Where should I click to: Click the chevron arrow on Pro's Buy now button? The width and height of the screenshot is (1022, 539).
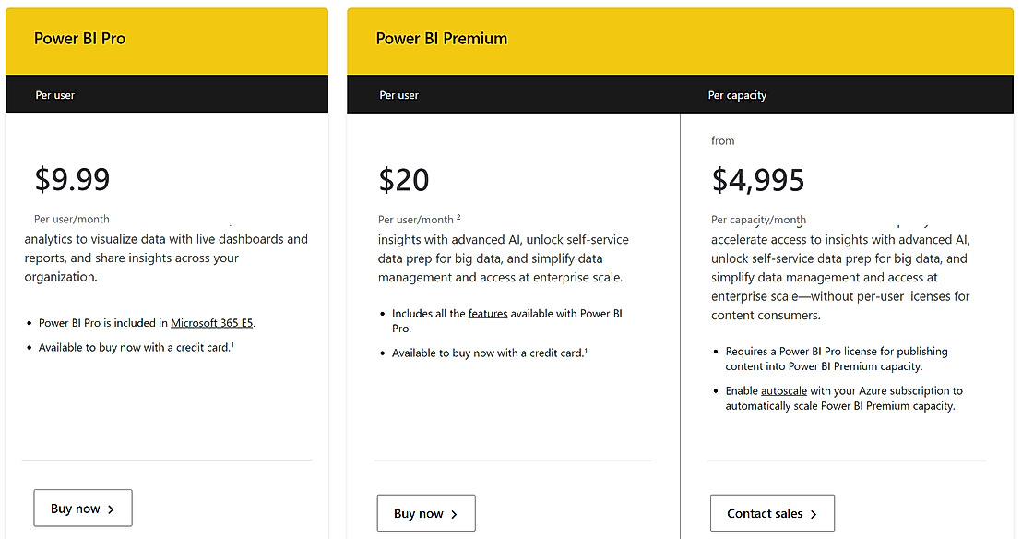pyautogui.click(x=112, y=508)
